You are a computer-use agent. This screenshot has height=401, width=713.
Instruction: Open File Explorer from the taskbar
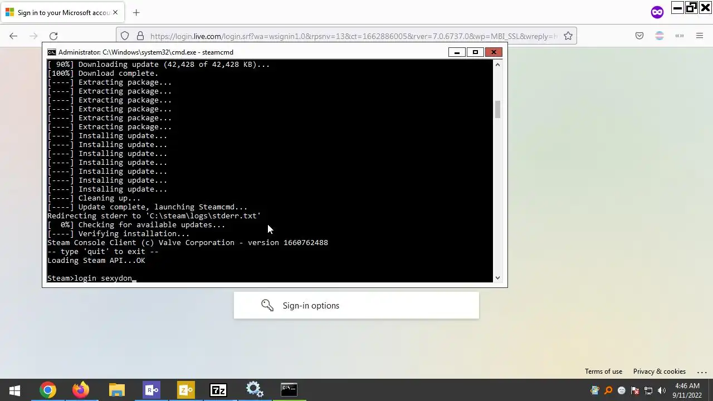click(116, 390)
